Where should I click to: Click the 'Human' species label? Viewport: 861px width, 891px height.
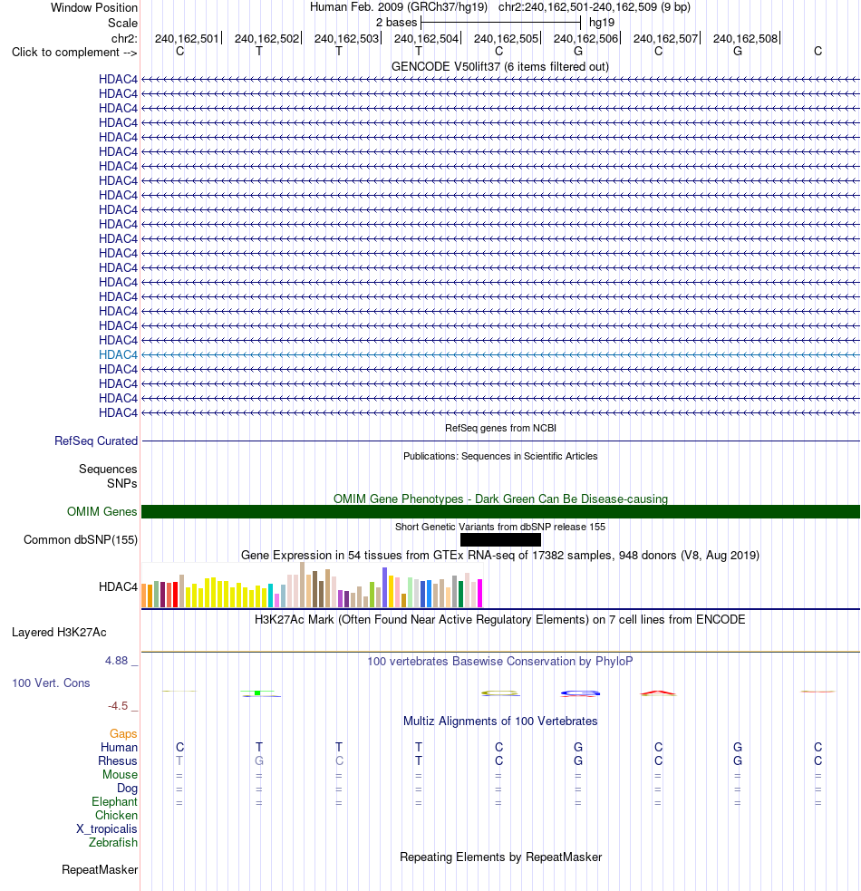[x=120, y=747]
